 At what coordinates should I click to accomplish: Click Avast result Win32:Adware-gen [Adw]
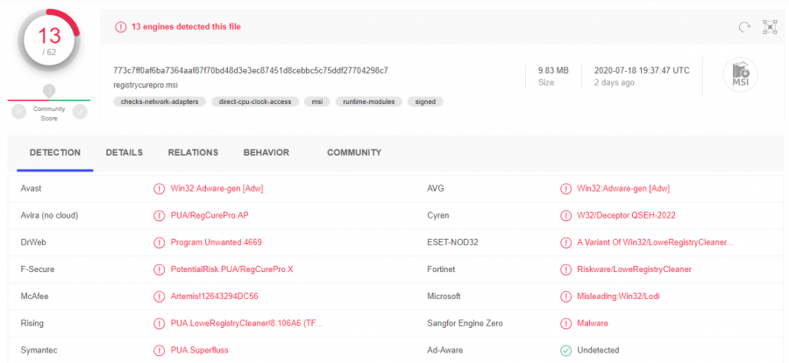pyautogui.click(x=217, y=189)
